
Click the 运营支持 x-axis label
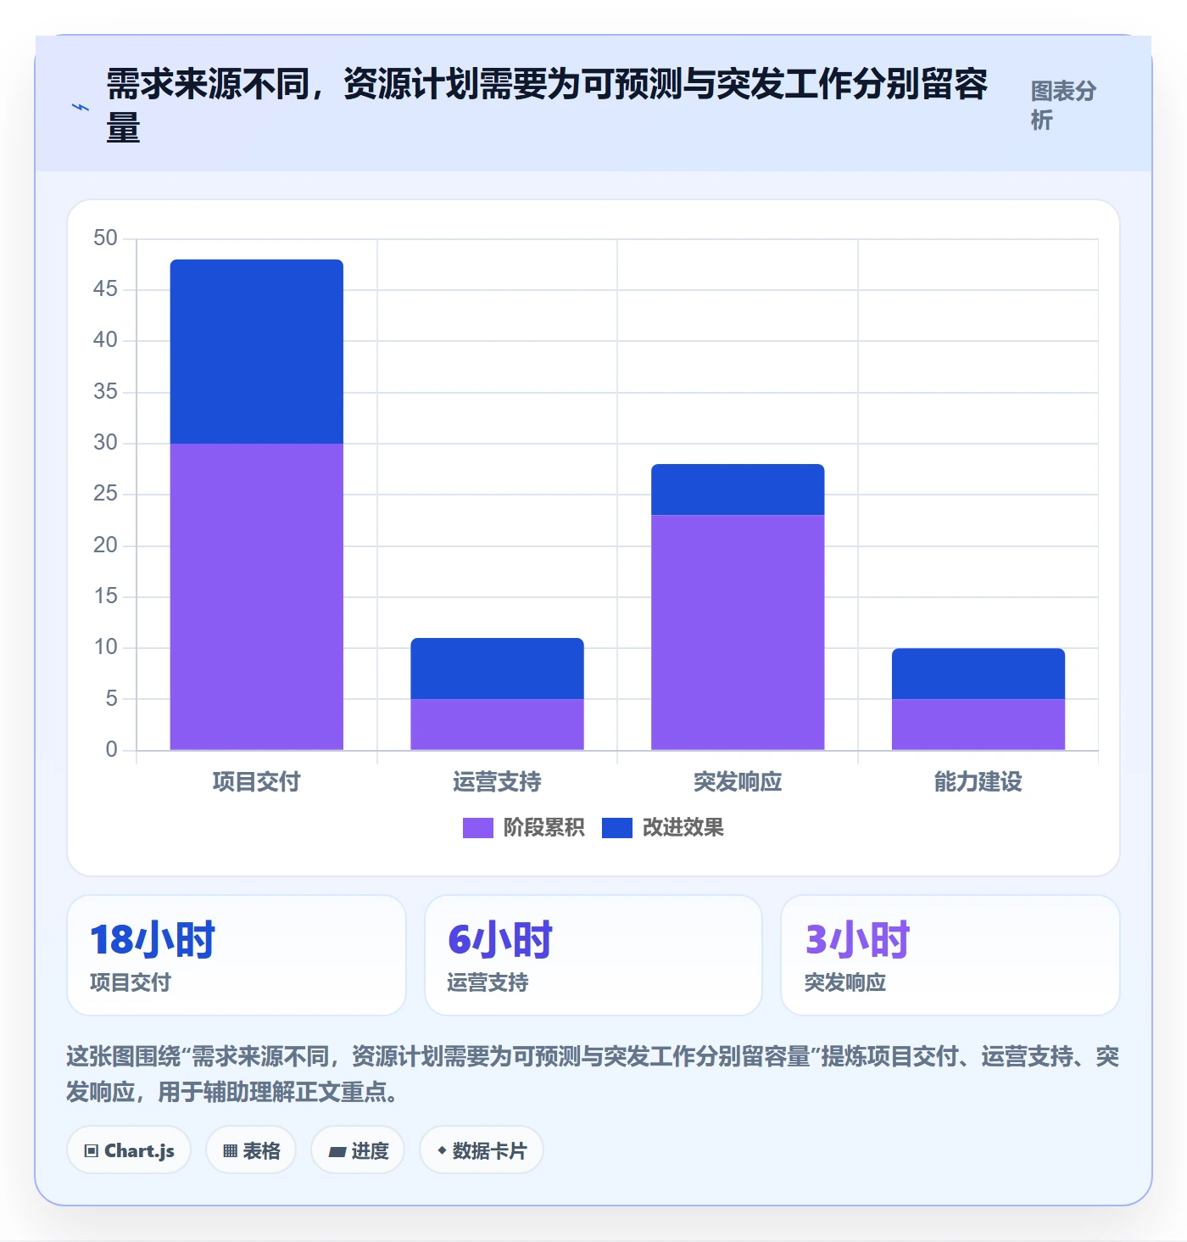[498, 781]
